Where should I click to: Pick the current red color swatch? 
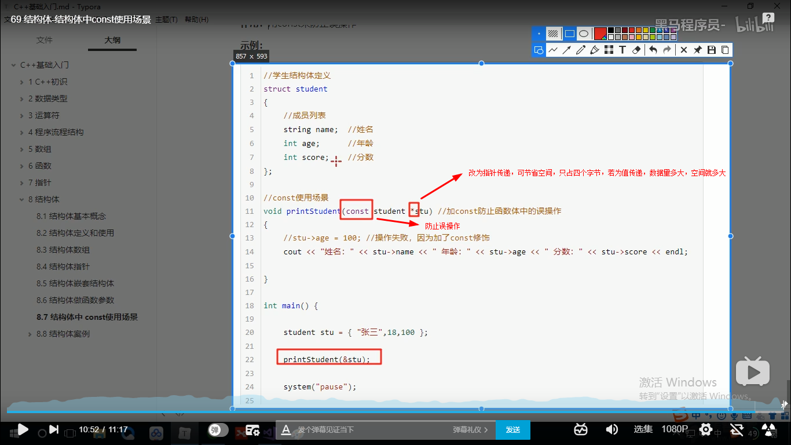(x=600, y=34)
